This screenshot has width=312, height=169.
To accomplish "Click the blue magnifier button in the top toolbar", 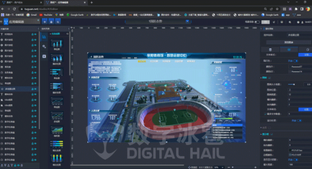I will (58, 22).
